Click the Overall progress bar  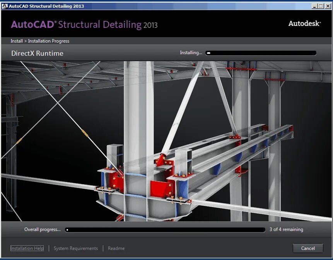coord(165,229)
